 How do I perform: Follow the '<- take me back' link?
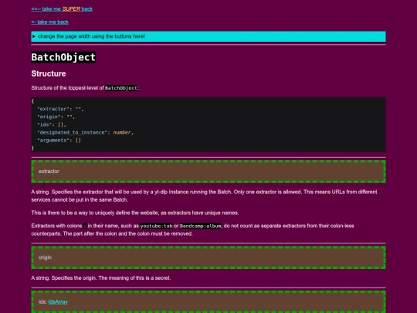click(x=49, y=22)
